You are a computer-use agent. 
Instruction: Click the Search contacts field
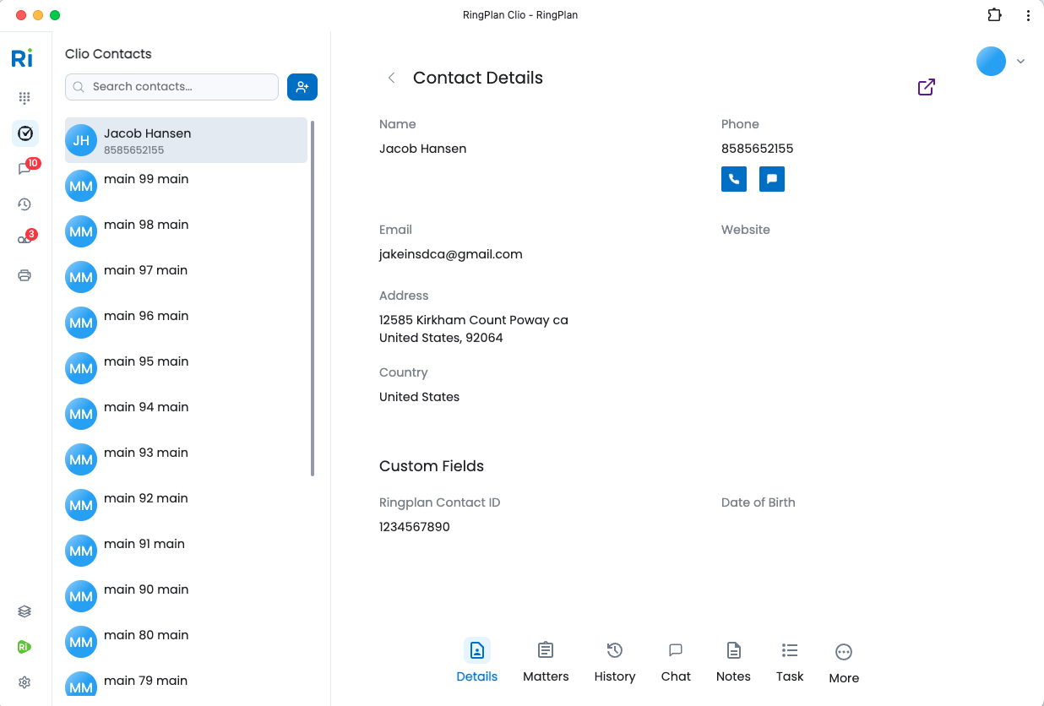tap(171, 87)
